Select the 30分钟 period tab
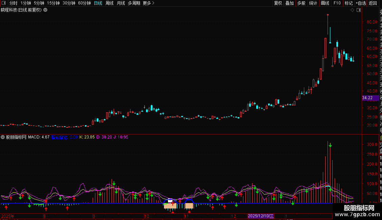The width and height of the screenshot is (382, 220). click(x=69, y=3)
